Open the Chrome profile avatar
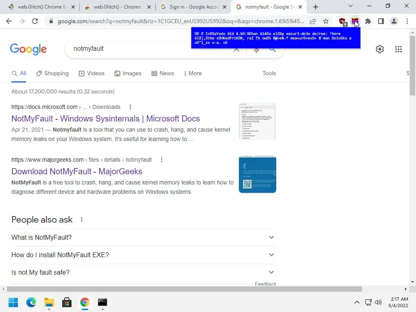The height and width of the screenshot is (312, 416). (394, 21)
